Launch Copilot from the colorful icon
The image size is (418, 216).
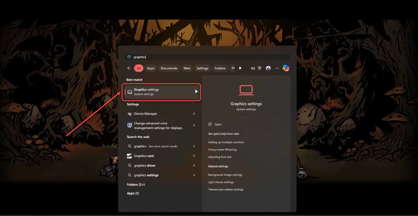pos(286,68)
